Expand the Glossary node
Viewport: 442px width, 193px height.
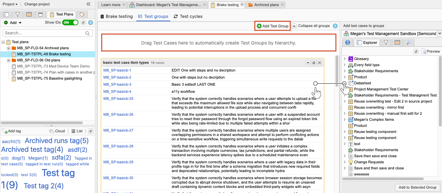point(345,59)
